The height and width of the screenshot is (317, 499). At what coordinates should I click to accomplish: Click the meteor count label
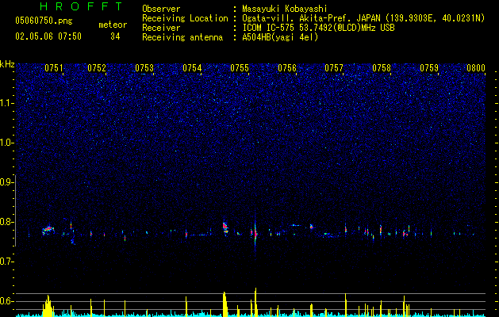[x=113, y=25]
